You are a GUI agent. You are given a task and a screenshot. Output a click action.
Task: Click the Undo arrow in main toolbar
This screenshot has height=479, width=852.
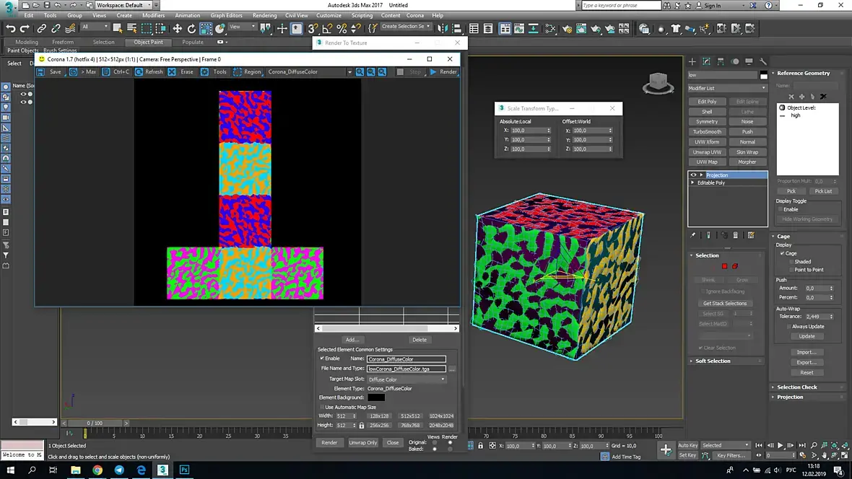(x=10, y=29)
